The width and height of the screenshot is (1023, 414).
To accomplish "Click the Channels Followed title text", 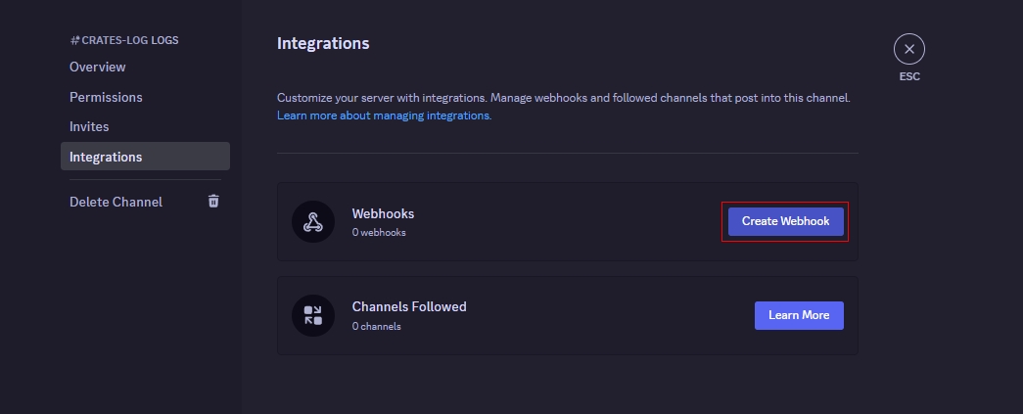I will click(x=409, y=306).
